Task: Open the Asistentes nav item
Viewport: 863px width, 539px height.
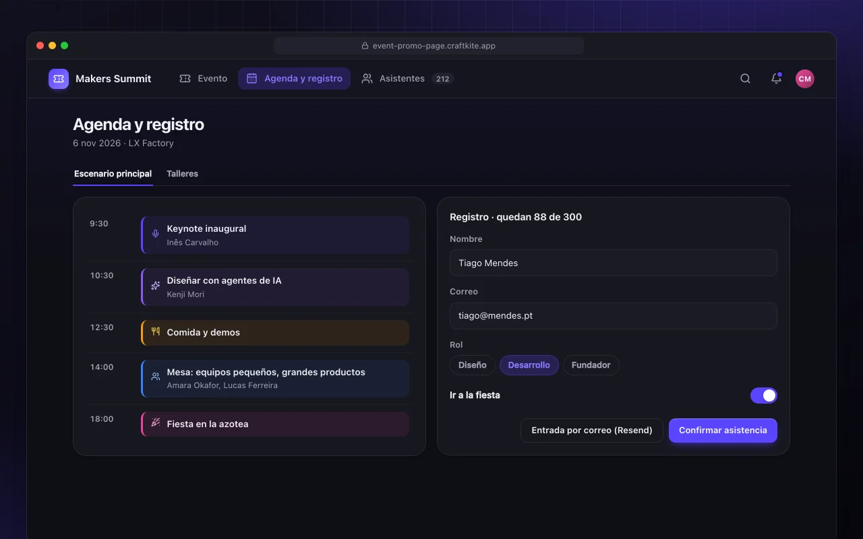Action: click(407, 79)
